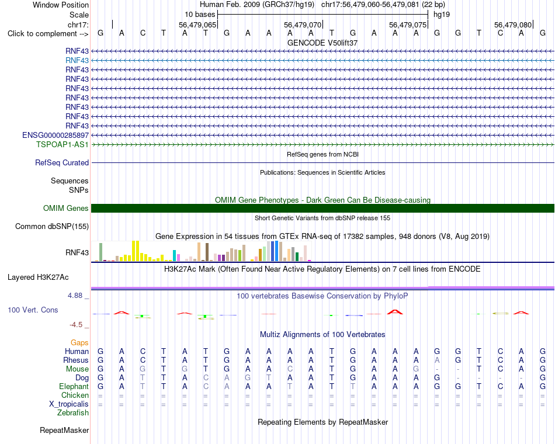Click the RepeatMasker track label
The width and height of the screenshot is (555, 444).
[x=64, y=430]
